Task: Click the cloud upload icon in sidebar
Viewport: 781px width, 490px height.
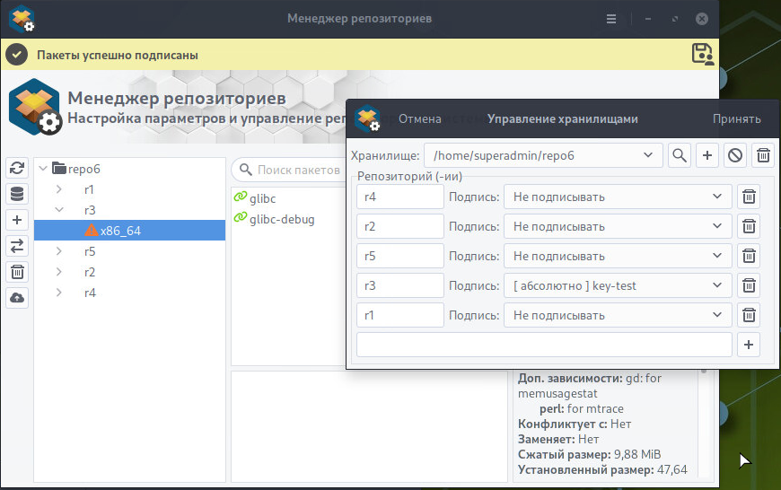Action: (17, 298)
